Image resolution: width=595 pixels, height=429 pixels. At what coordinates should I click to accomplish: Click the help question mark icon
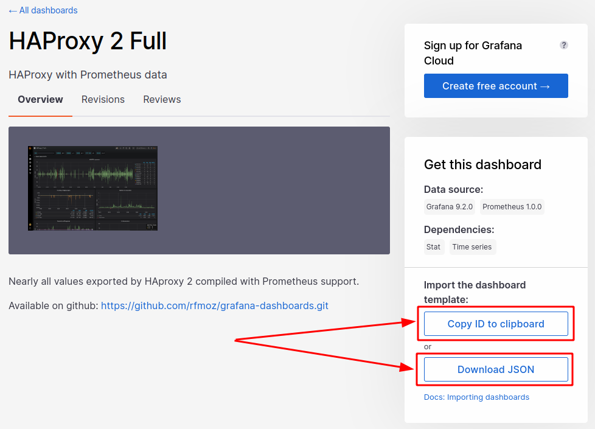point(564,45)
